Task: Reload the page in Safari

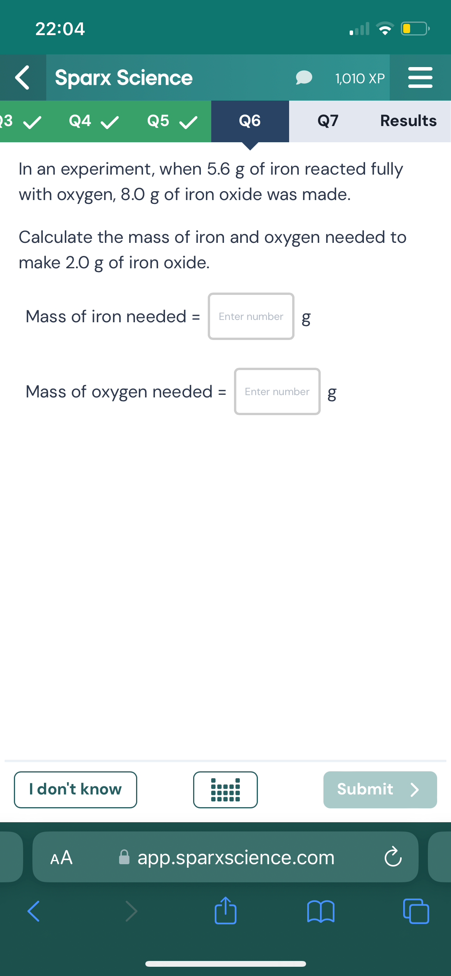Action: tap(393, 857)
